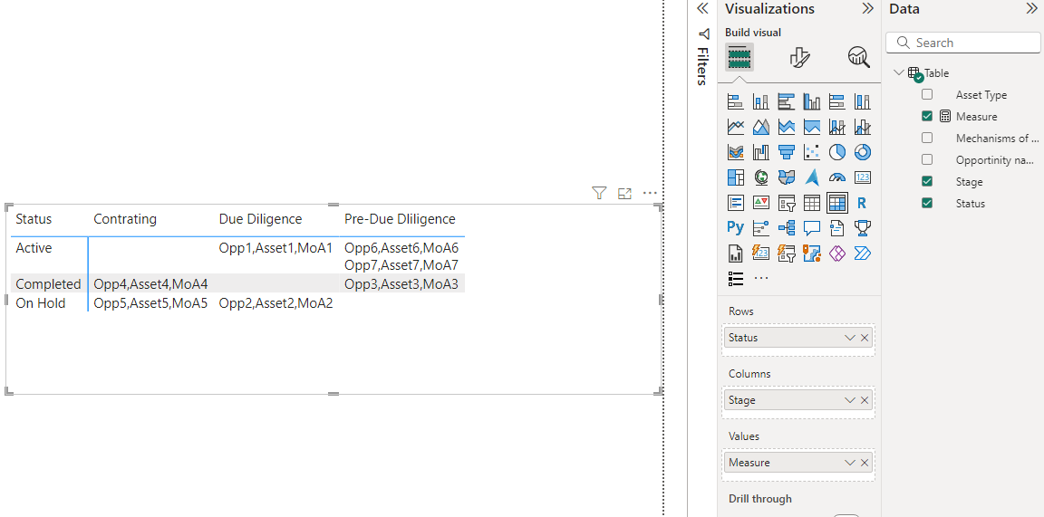Select the Decomposition tree visual
The height and width of the screenshot is (517, 1044).
click(x=787, y=228)
